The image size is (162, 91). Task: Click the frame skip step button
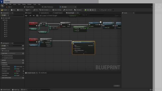tap(88, 10)
